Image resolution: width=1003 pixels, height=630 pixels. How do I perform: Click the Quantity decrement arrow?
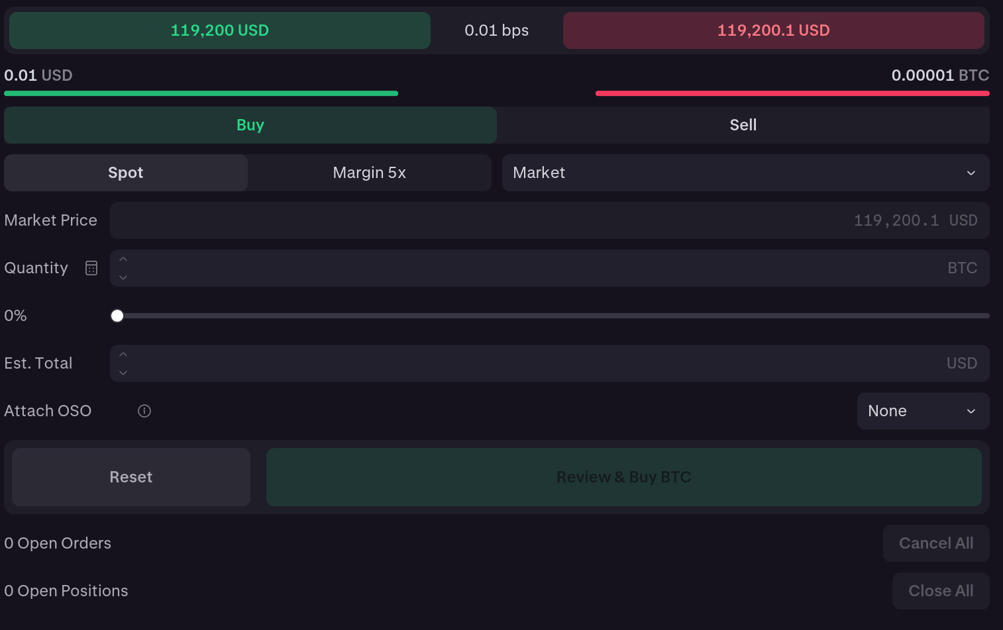pyautogui.click(x=123, y=277)
